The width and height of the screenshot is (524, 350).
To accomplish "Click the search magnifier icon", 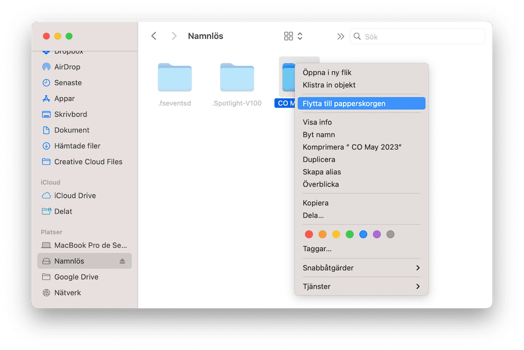I will click(357, 37).
